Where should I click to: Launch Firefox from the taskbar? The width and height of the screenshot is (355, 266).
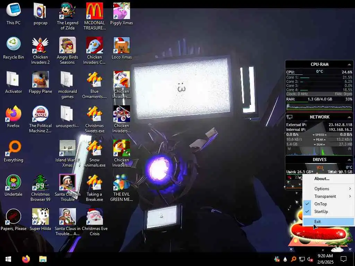tap(26, 259)
